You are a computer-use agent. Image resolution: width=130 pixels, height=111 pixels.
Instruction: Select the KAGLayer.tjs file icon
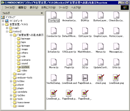[x=69, y=47]
